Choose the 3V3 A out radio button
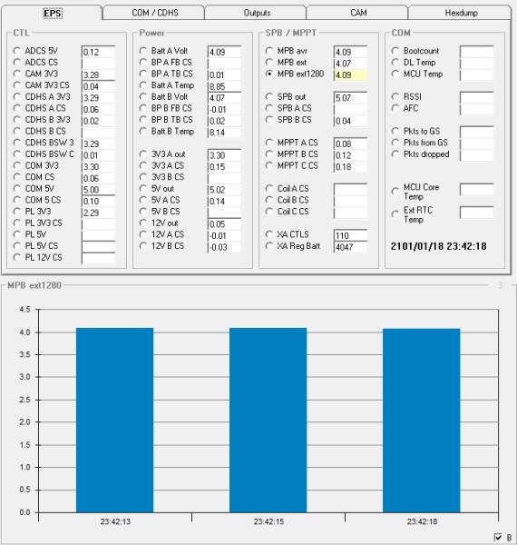The width and height of the screenshot is (517, 545). [x=143, y=154]
